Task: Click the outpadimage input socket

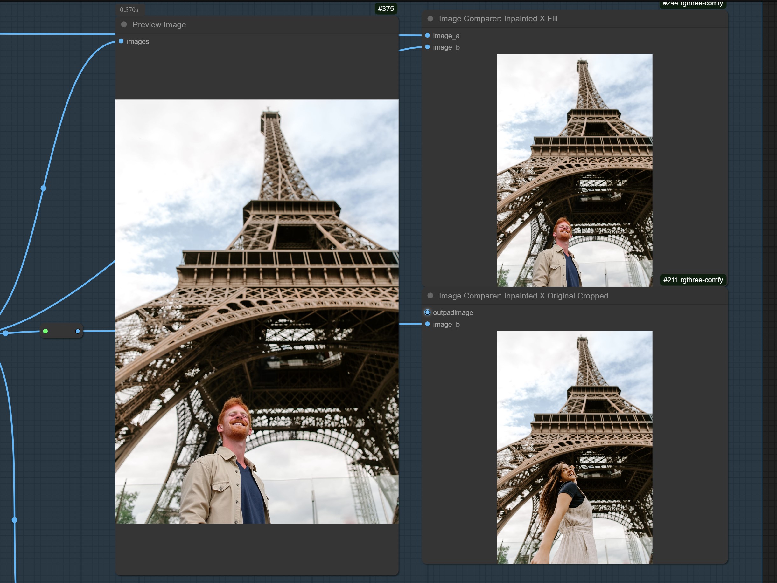Action: (x=428, y=312)
